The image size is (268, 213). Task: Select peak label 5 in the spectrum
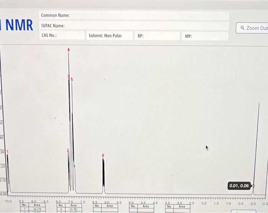(72, 79)
